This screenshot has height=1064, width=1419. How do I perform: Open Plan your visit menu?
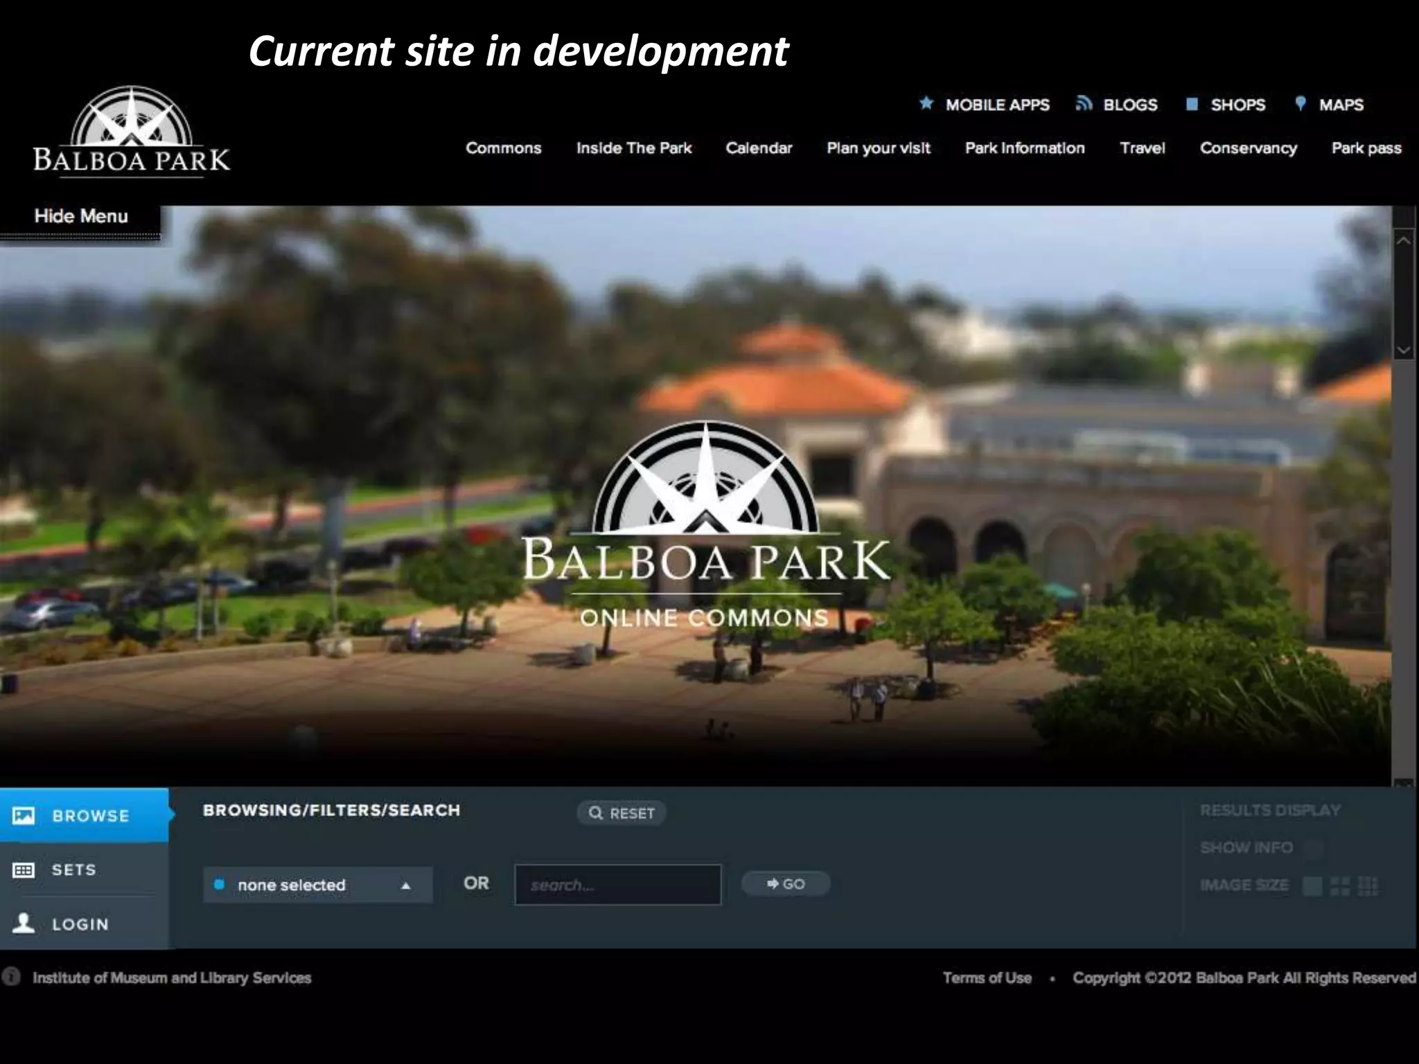tap(879, 148)
